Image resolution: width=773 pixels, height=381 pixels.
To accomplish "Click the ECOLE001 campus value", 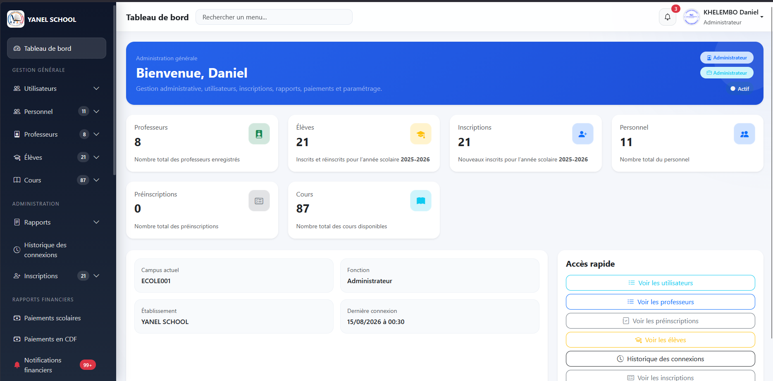I will (x=156, y=281).
